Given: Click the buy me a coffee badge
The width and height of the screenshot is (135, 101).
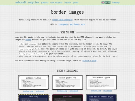Looking at the screenshot, I should coord(106,2).
